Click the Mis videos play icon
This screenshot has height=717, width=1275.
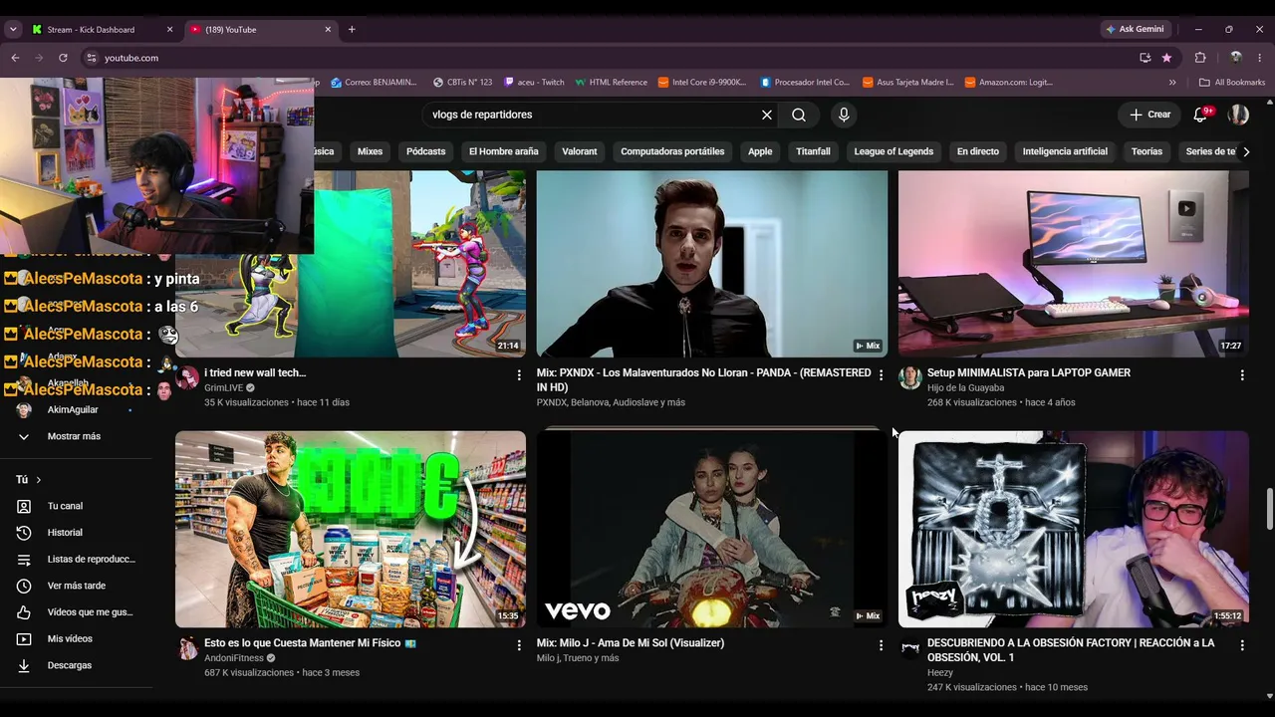pos(24,639)
